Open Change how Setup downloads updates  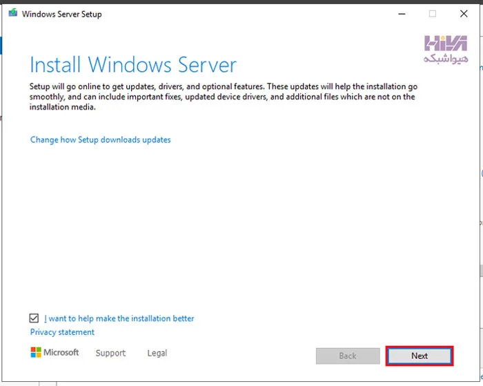[x=101, y=140]
